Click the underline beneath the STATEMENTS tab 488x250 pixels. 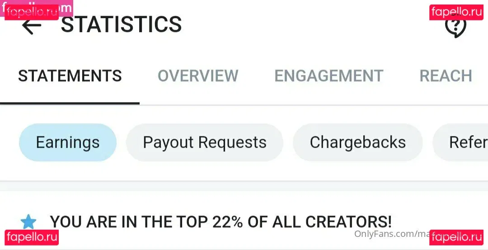70,104
